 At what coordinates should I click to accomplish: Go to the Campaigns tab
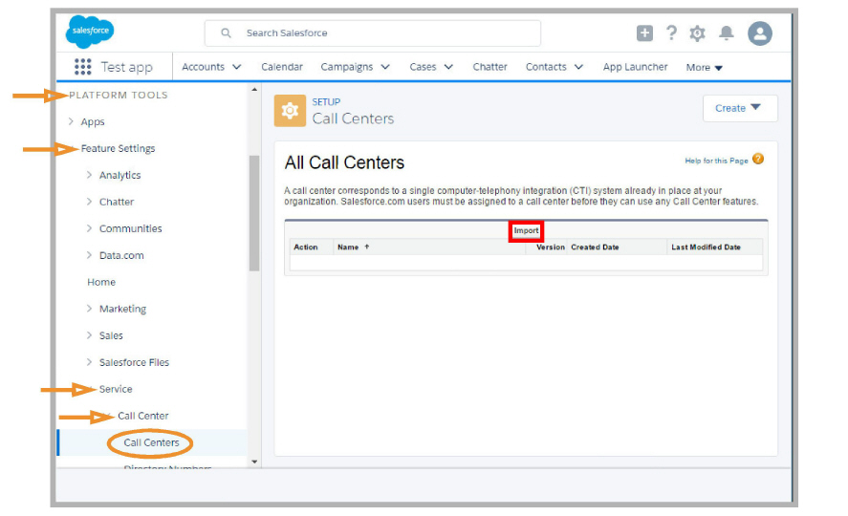347,67
